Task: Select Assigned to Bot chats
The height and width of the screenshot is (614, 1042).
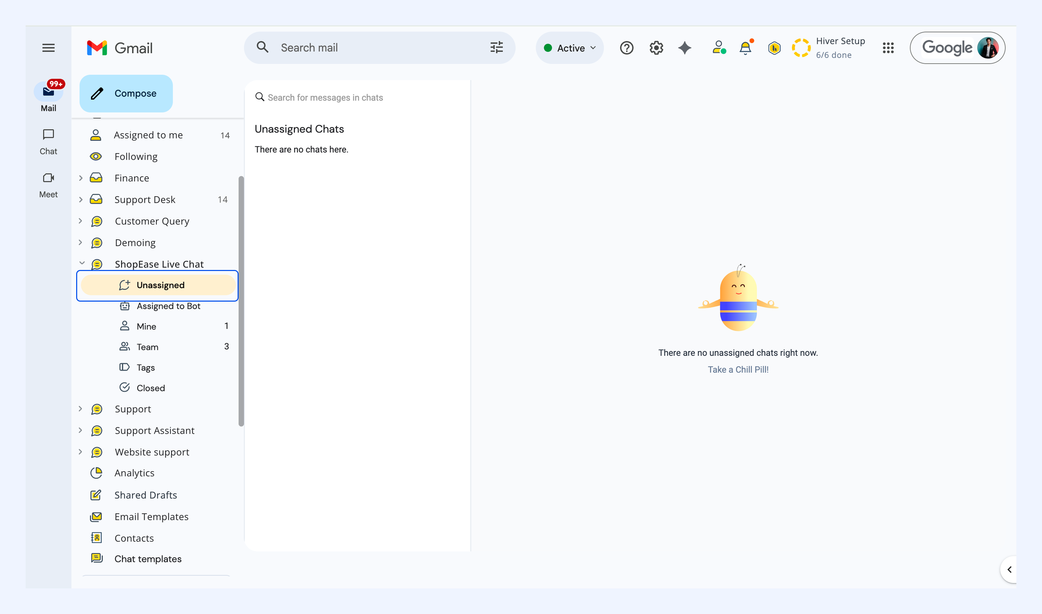Action: [x=168, y=306]
